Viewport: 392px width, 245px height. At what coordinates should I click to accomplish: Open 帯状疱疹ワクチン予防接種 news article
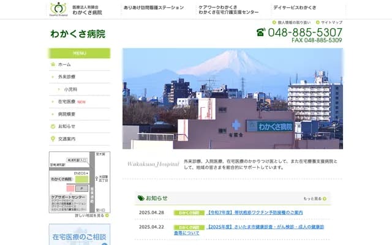[255, 213]
